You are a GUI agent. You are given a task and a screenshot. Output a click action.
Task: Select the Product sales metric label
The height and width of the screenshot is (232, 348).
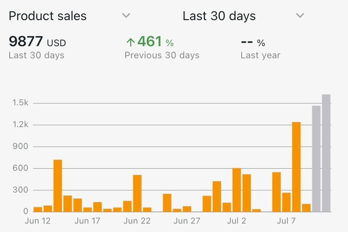47,16
